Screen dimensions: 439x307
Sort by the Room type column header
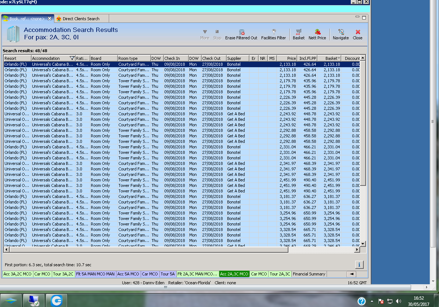(x=134, y=58)
